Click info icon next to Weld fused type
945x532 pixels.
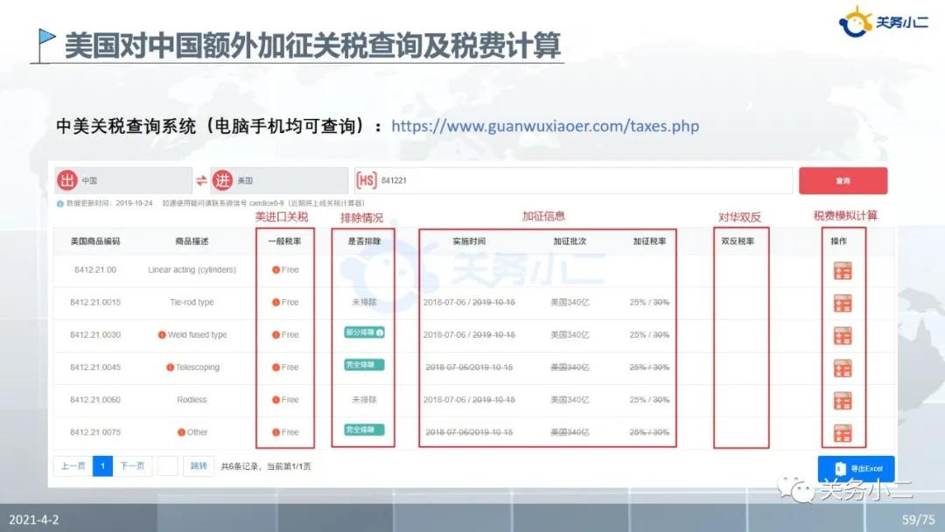[x=162, y=335]
